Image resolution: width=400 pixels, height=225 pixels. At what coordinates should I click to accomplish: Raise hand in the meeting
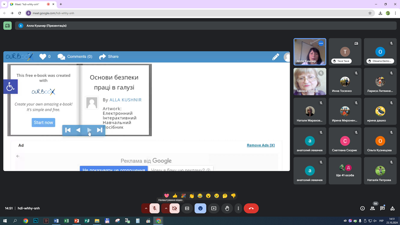(227, 209)
